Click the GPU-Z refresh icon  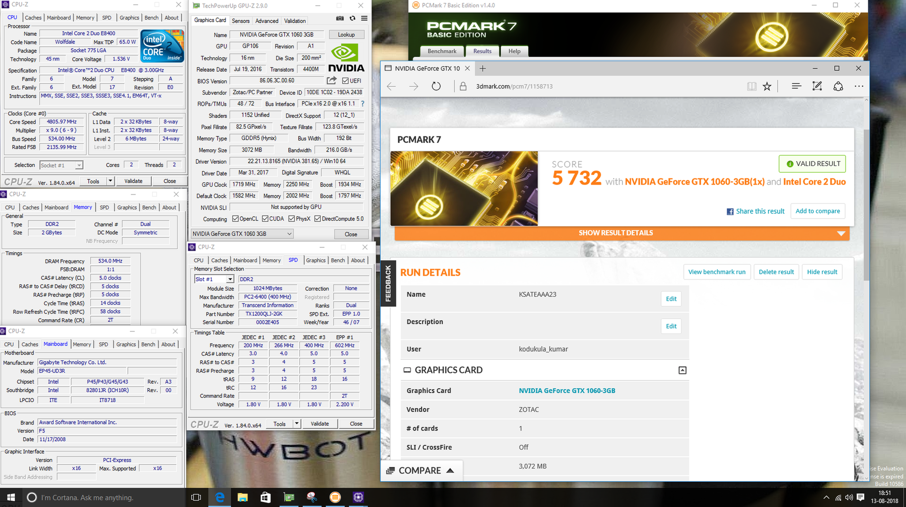(x=352, y=18)
